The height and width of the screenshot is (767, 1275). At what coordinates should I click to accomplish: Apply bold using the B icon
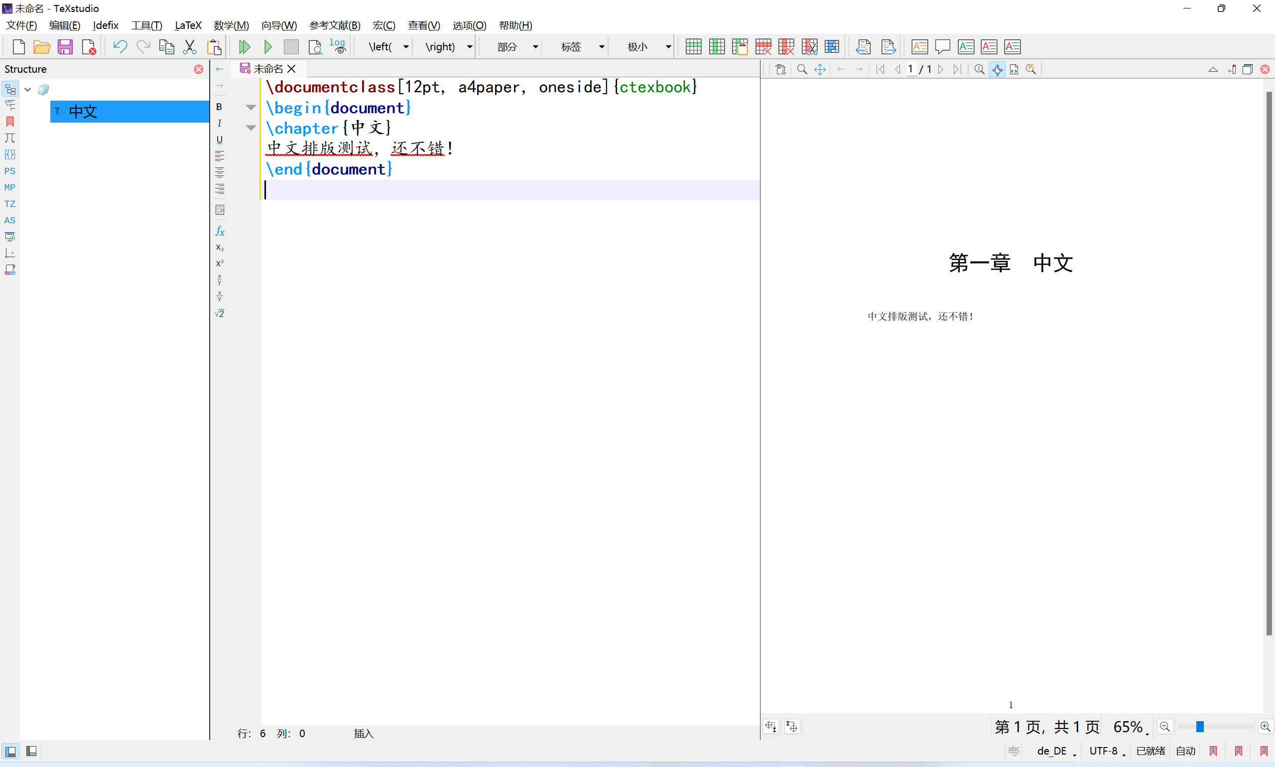point(220,107)
